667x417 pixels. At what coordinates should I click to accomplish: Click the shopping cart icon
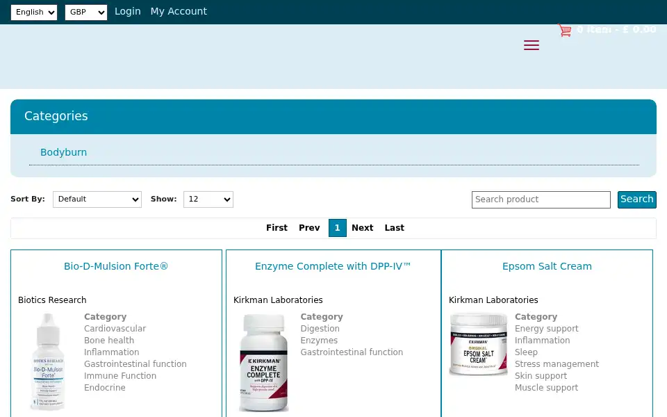coord(565,30)
